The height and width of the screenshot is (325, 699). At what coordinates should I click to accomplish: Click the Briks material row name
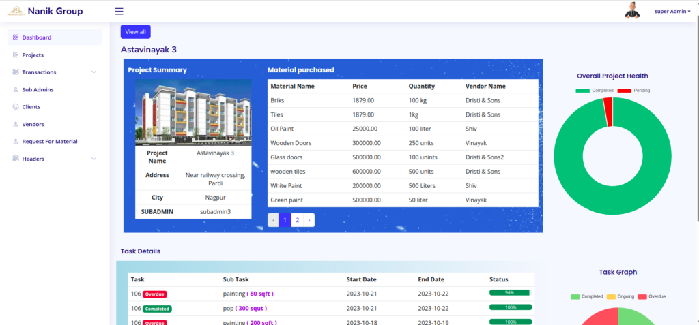tap(277, 101)
